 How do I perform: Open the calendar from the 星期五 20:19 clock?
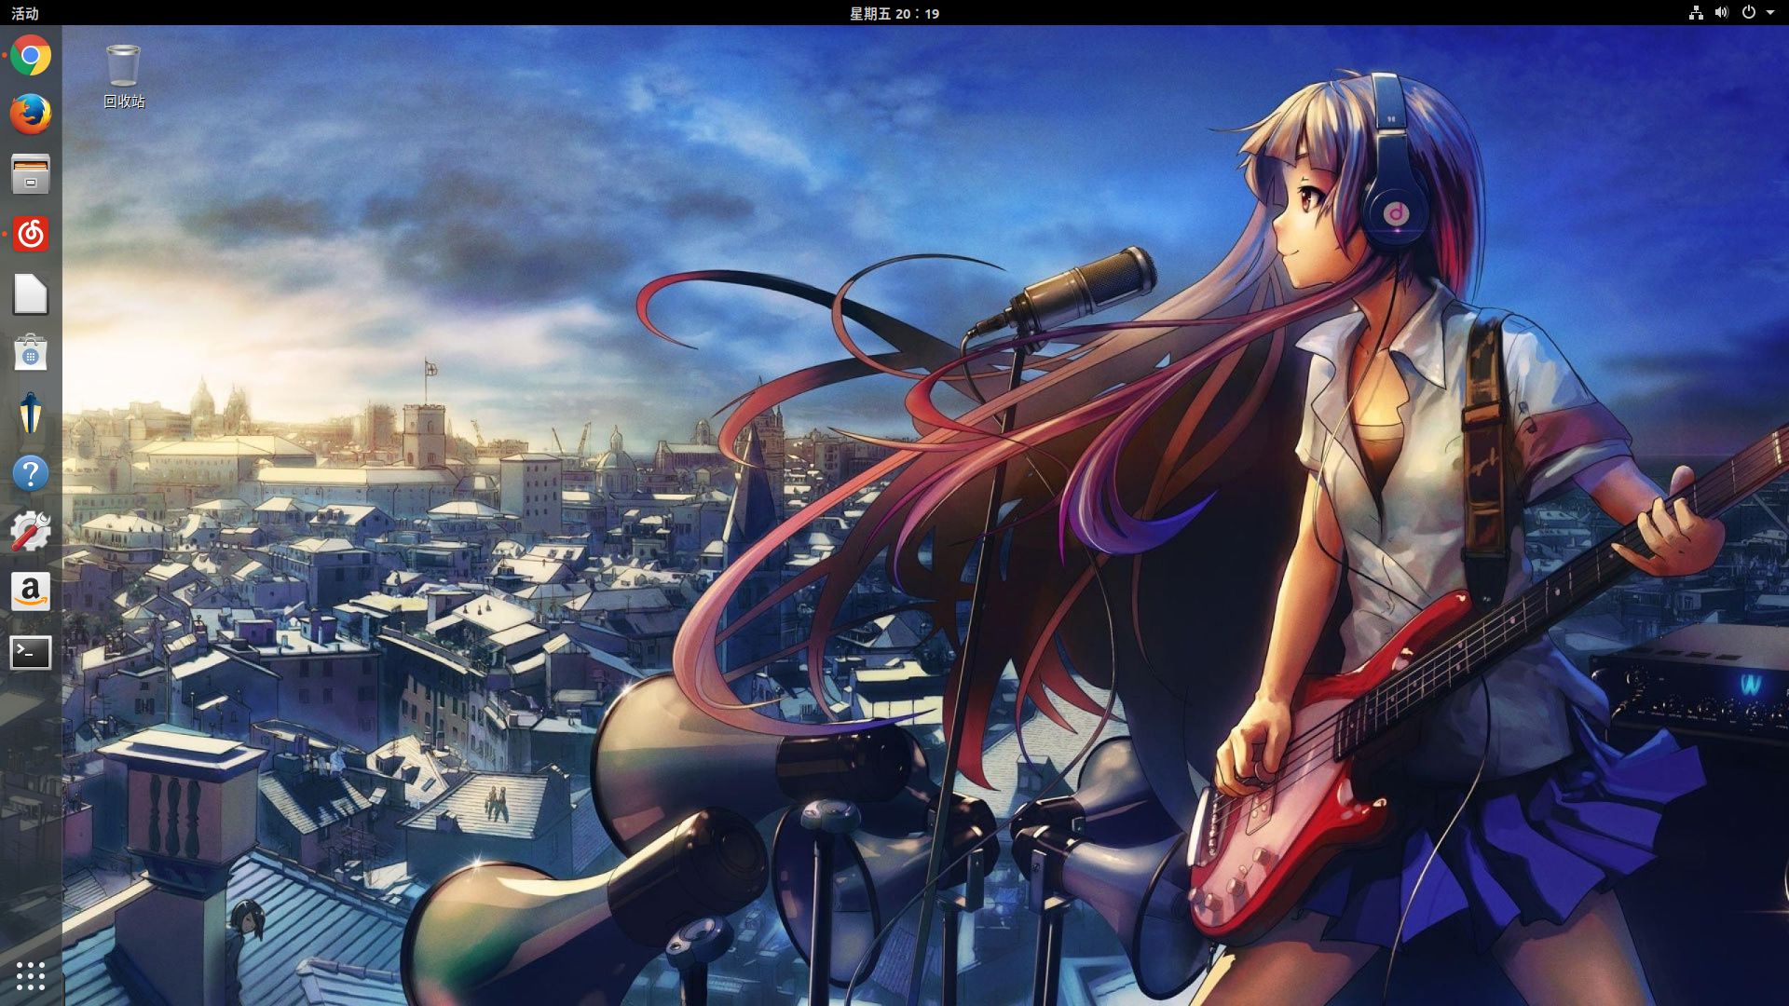coord(894,13)
